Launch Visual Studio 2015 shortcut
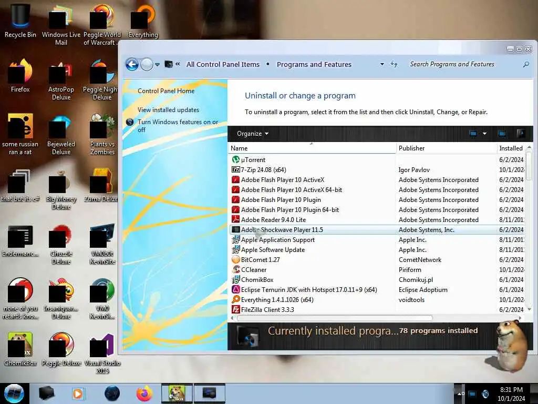 tap(102, 353)
